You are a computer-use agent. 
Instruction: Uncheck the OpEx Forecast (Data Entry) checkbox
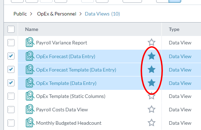pyautogui.click(x=11, y=56)
